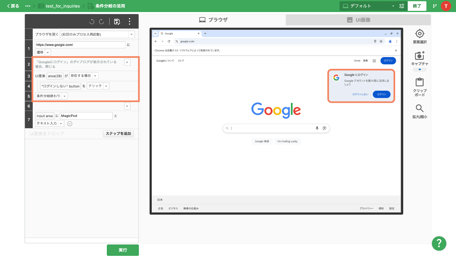Click the Google apps grid icon in browser

pyautogui.click(x=374, y=61)
